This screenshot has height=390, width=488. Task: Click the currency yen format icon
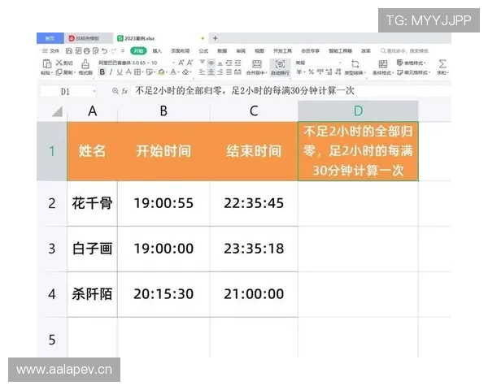pos(299,72)
